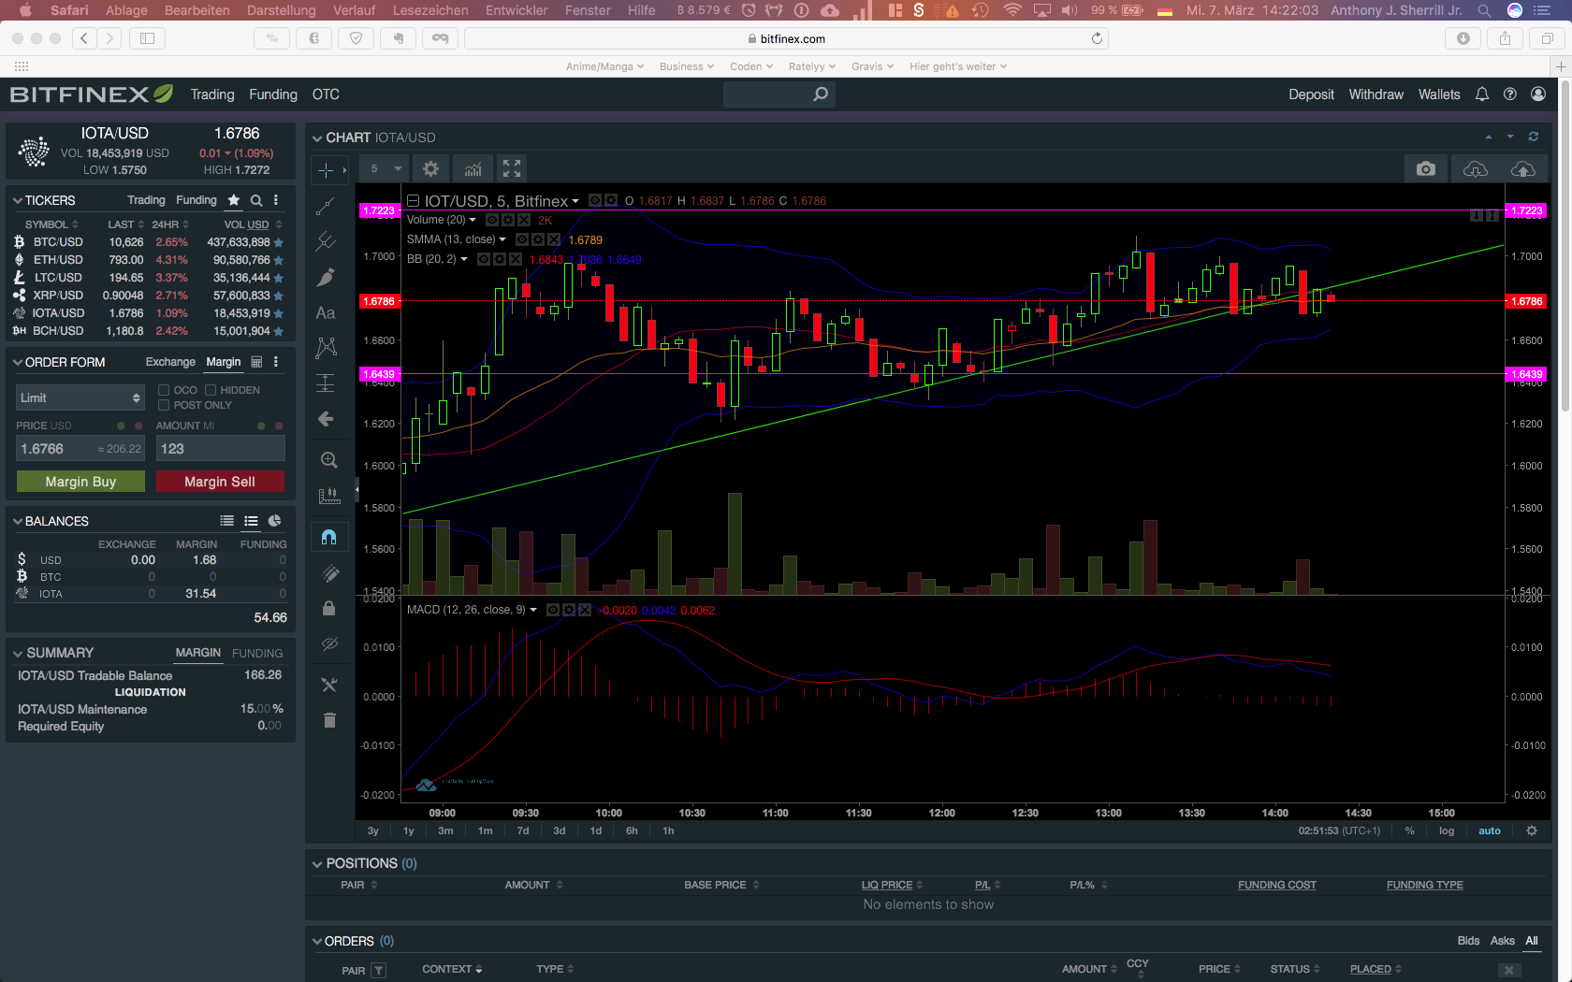Collapse the SUMMARY panel

[x=18, y=653]
